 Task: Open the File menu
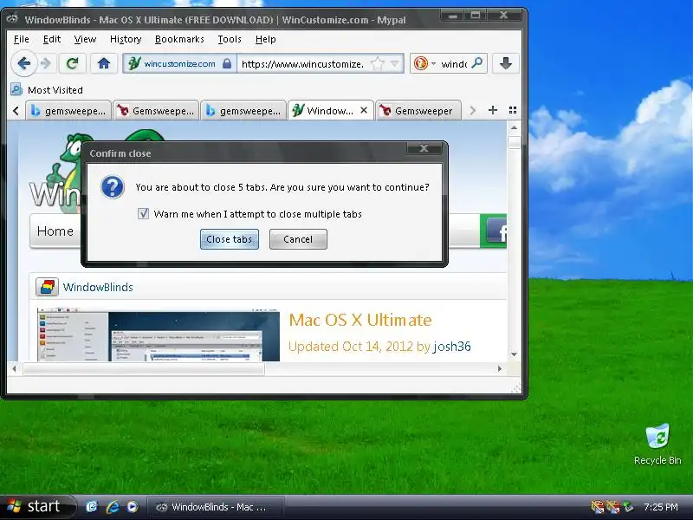[x=21, y=39]
